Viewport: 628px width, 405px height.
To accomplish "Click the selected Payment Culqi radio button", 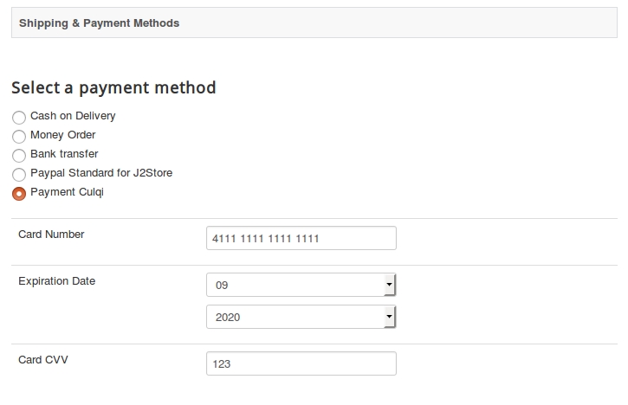I will click(x=19, y=193).
